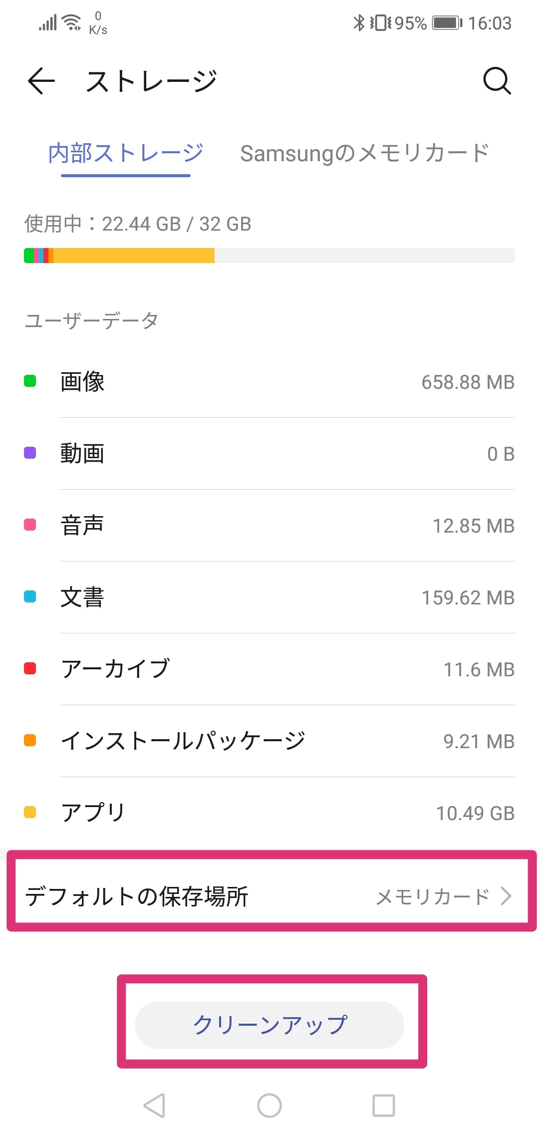Switch to Samsungのメモリカード tab
539x1138 pixels.
(x=364, y=153)
